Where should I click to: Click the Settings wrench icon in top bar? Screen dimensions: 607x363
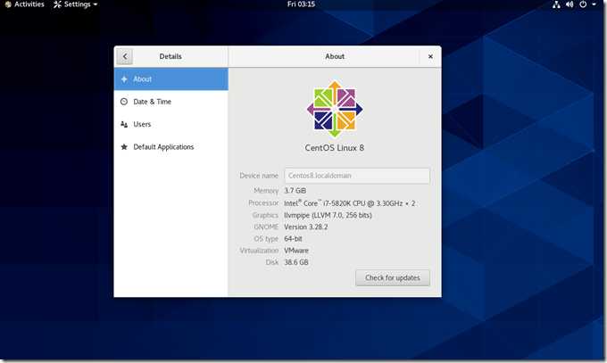(57, 4)
